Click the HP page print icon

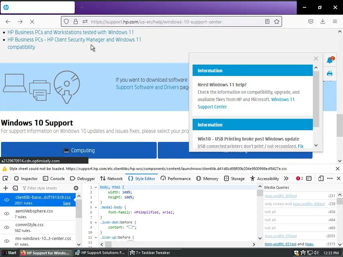coord(330,73)
